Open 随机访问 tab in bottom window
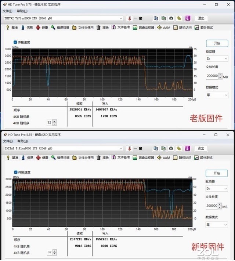This screenshot has width=235, height=261. pos(182,157)
